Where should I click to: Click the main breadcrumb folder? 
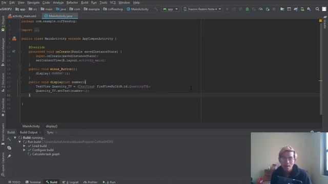(x=47, y=9)
